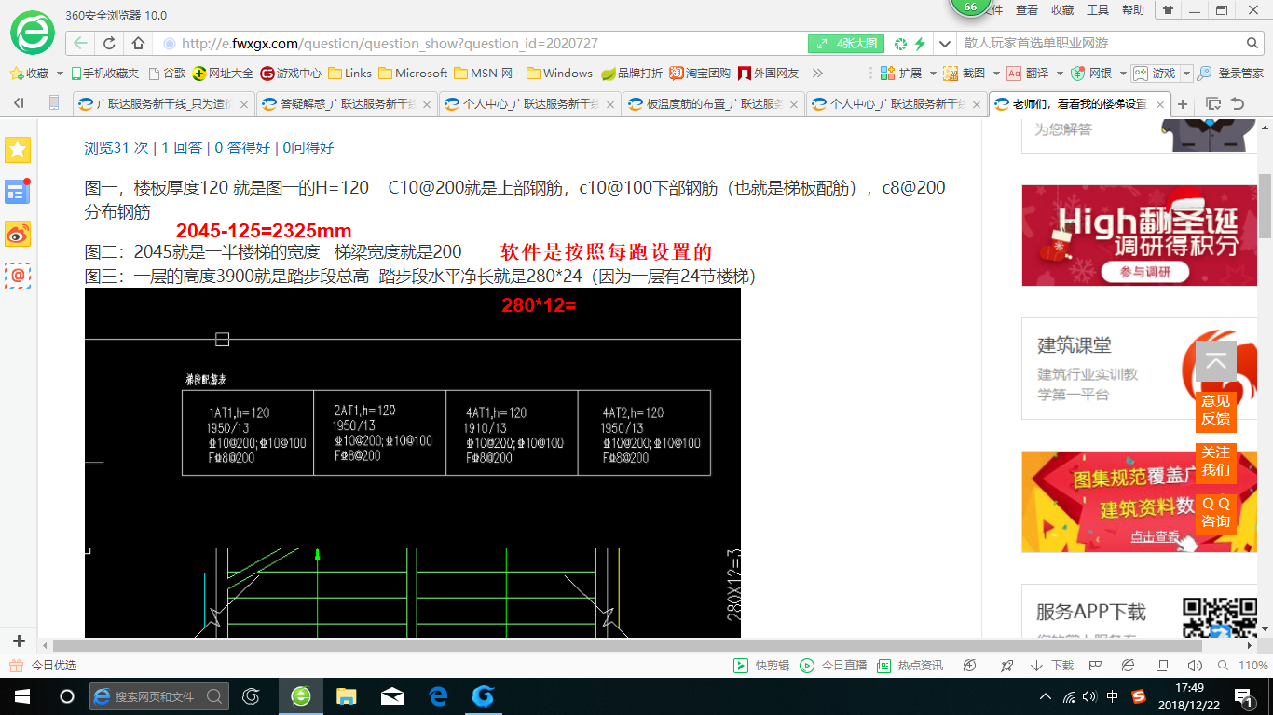The width and height of the screenshot is (1273, 715).
Task: Click the green lightning speed-mode icon
Action: (920, 44)
